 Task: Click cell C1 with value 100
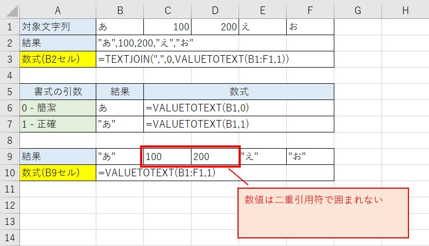tap(168, 27)
